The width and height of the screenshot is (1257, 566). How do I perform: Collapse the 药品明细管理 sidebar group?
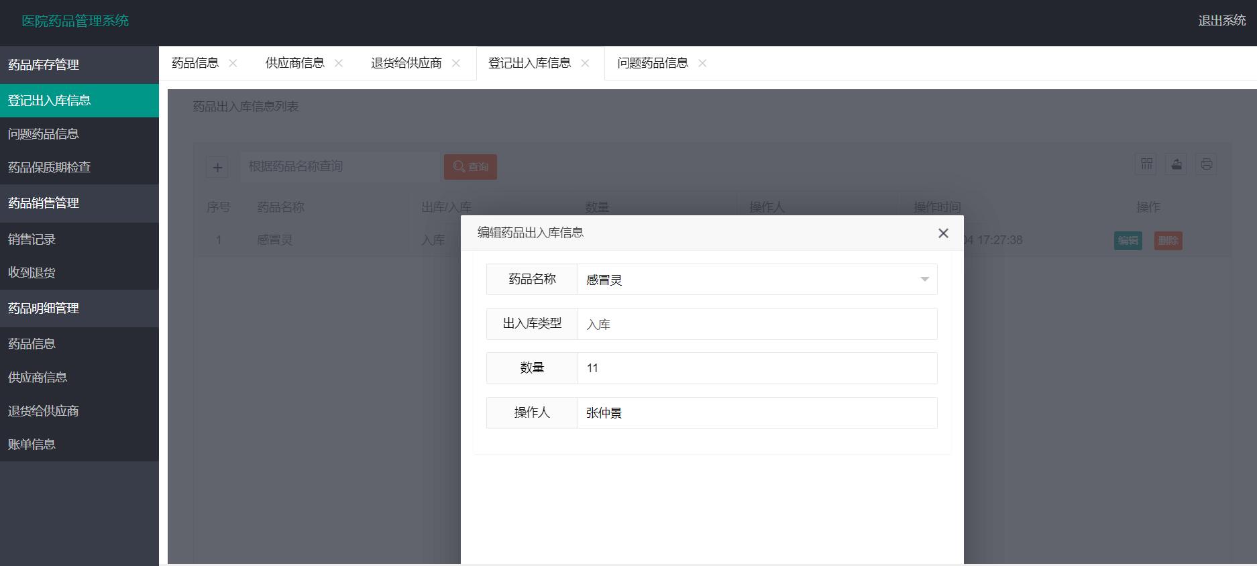pos(79,308)
